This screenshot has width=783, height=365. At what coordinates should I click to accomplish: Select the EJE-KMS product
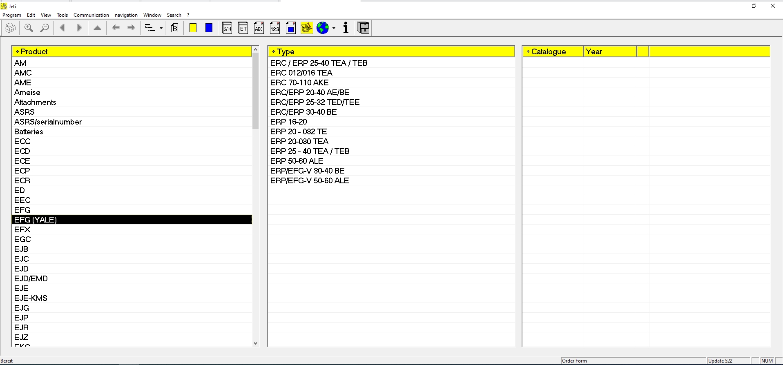[x=132, y=298]
